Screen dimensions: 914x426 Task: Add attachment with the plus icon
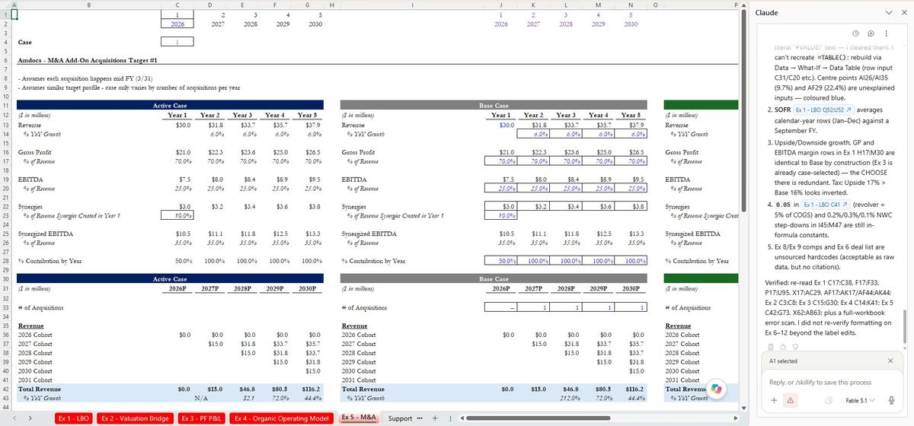pos(774,400)
